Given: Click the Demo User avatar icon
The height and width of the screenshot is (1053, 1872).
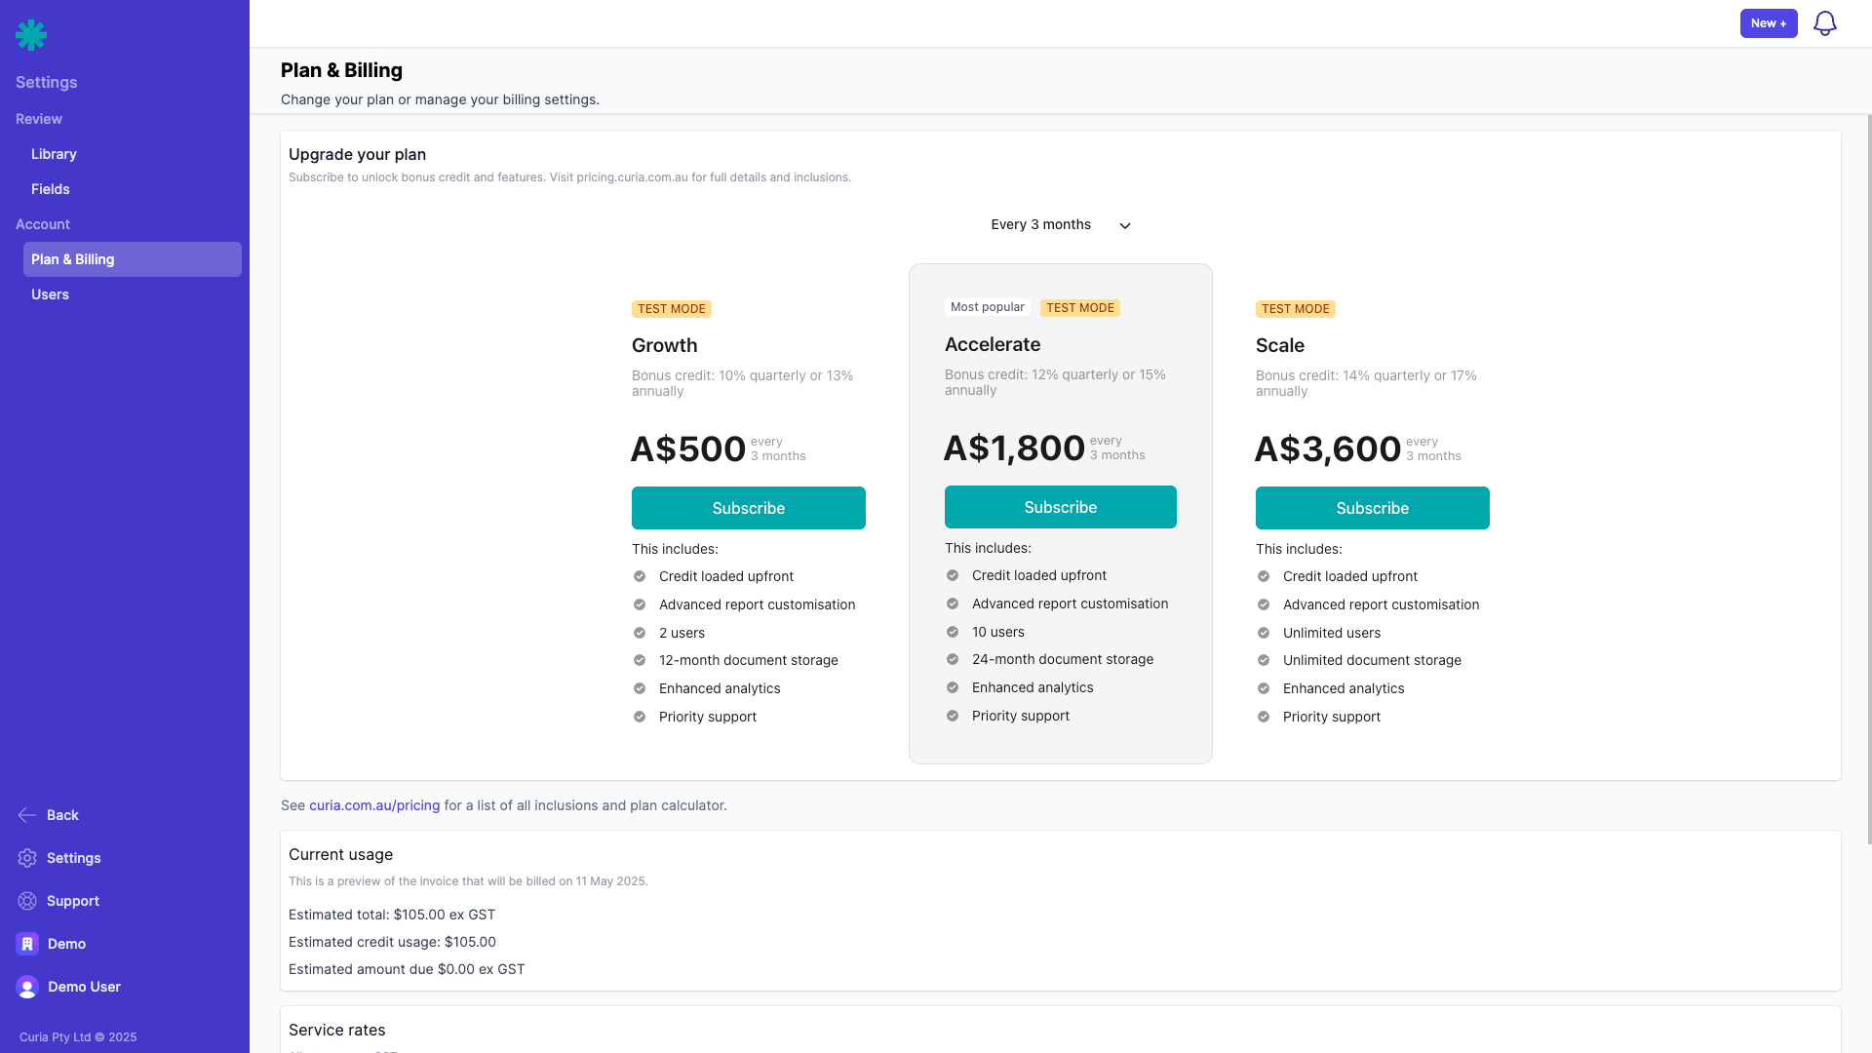Looking at the screenshot, I should 27,987.
